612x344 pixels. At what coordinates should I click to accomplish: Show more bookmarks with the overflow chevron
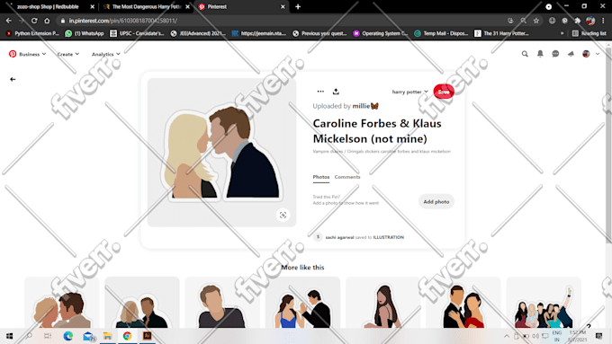562,33
